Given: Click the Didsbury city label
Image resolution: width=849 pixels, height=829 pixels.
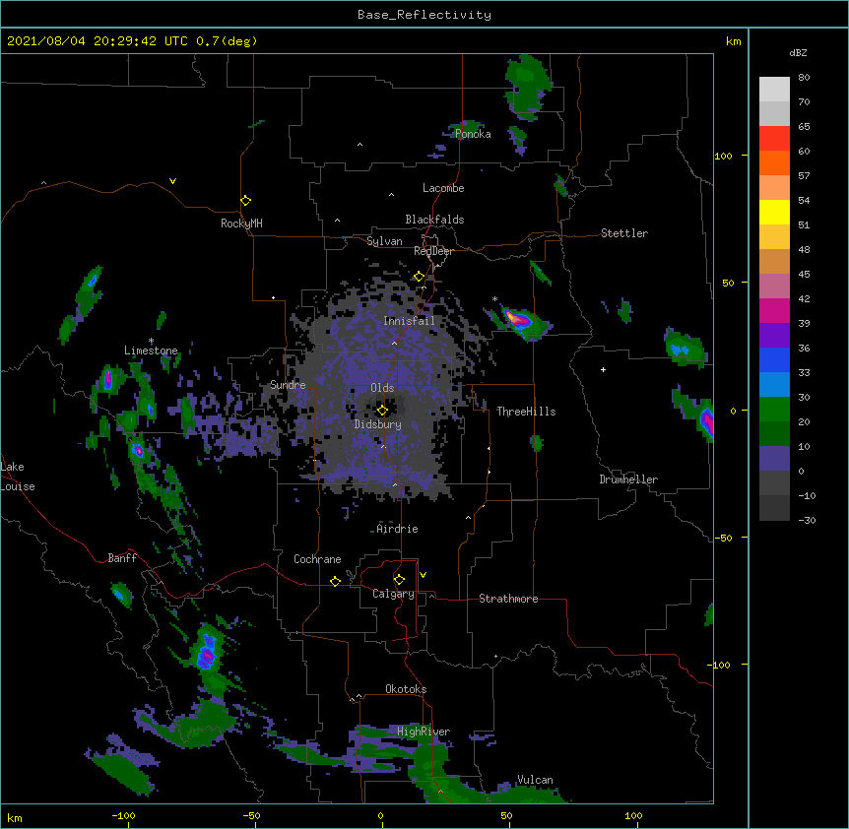Looking at the screenshot, I should 378,424.
